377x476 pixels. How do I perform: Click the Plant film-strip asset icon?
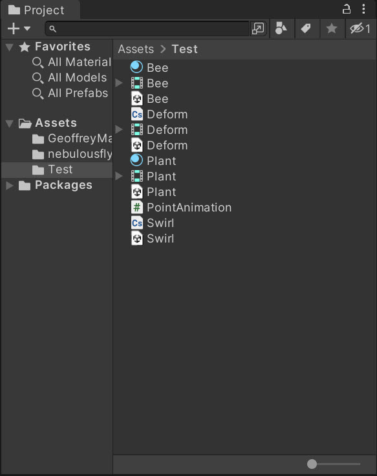[x=136, y=176]
